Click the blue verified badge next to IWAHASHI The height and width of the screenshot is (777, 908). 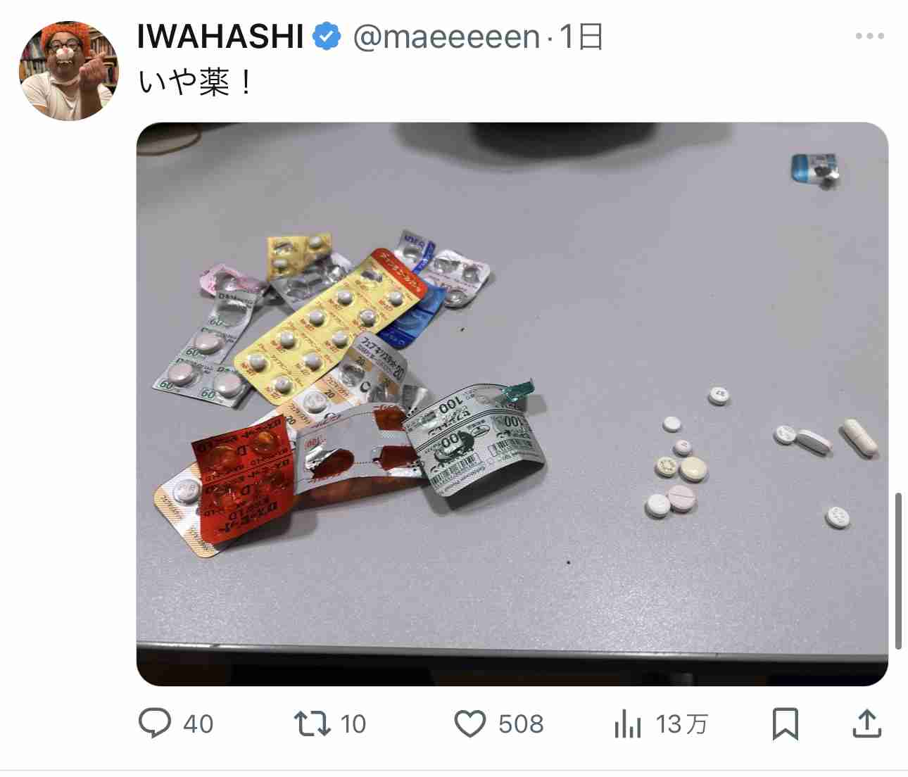(x=326, y=37)
